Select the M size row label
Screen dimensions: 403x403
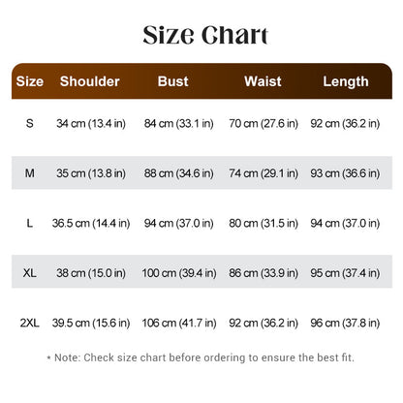(x=30, y=173)
